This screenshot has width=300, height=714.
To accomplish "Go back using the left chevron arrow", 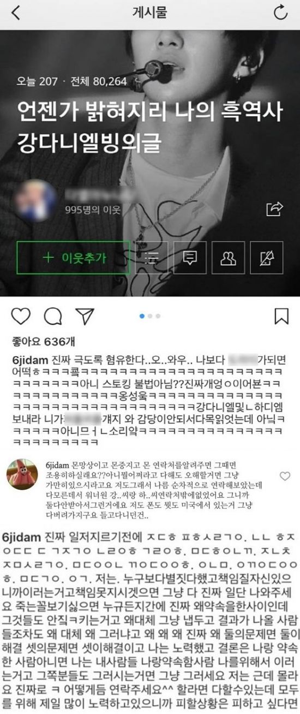I will 15,13.
